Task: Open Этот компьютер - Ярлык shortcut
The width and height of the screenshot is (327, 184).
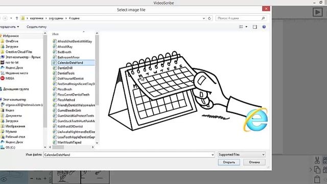Action: pos(23,57)
